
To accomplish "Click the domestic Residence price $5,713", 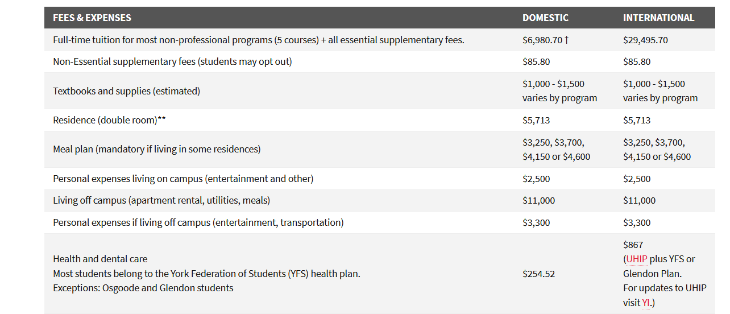I will 536,121.
